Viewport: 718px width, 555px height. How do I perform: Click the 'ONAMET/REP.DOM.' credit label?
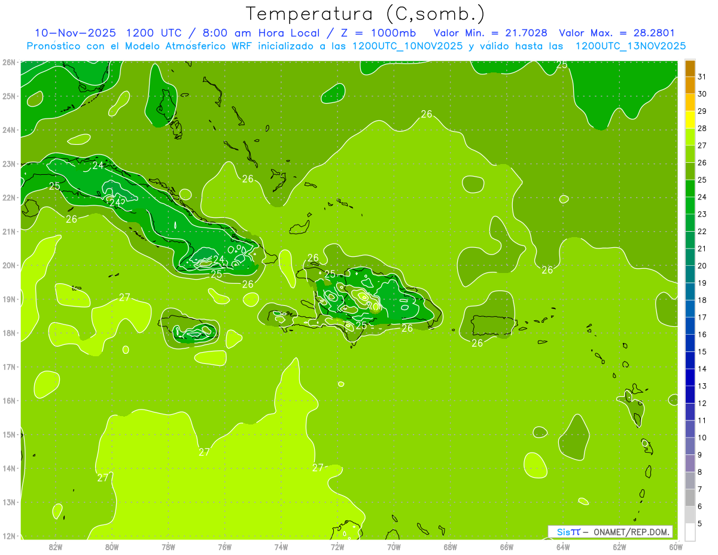[x=632, y=532]
